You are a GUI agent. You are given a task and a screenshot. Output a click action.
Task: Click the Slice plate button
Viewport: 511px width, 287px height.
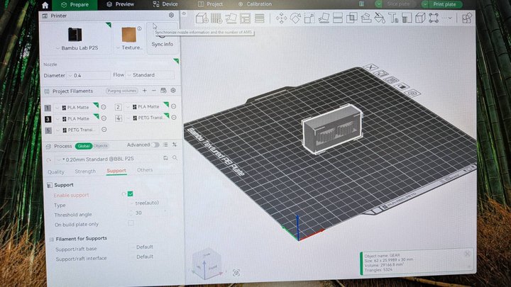pos(395,4)
